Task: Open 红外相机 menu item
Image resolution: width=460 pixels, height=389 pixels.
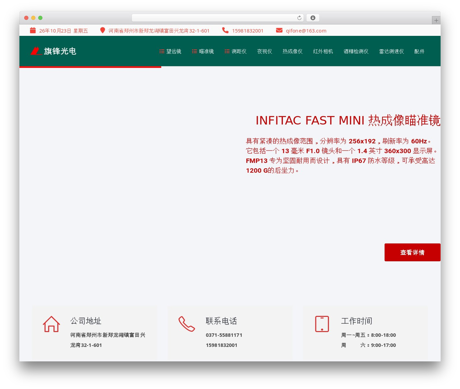Action: [323, 51]
